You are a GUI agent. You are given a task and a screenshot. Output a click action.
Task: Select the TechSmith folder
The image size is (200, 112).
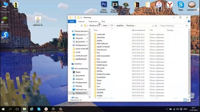[x=101, y=90]
